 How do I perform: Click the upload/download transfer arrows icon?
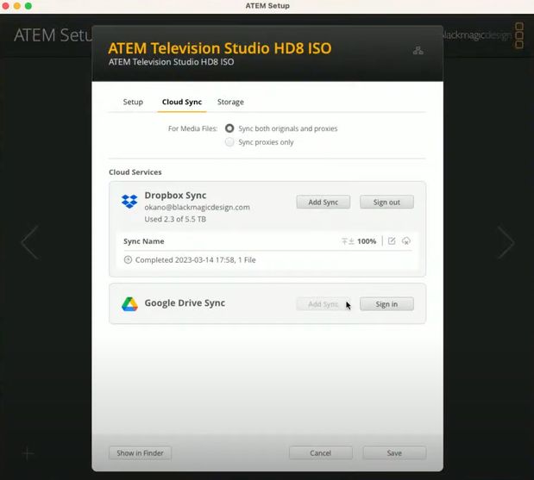(x=348, y=241)
